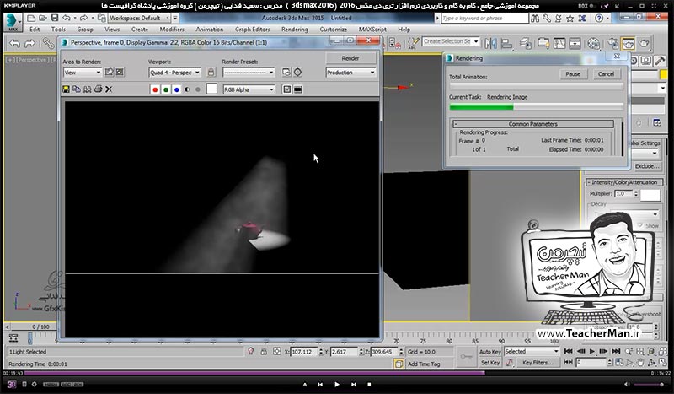
Task: Click the Set Key button
Action: (x=490, y=363)
